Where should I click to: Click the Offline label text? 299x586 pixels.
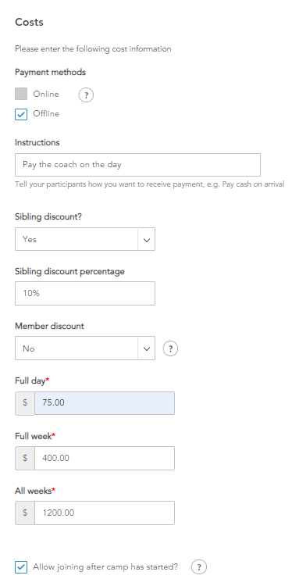tap(46, 113)
